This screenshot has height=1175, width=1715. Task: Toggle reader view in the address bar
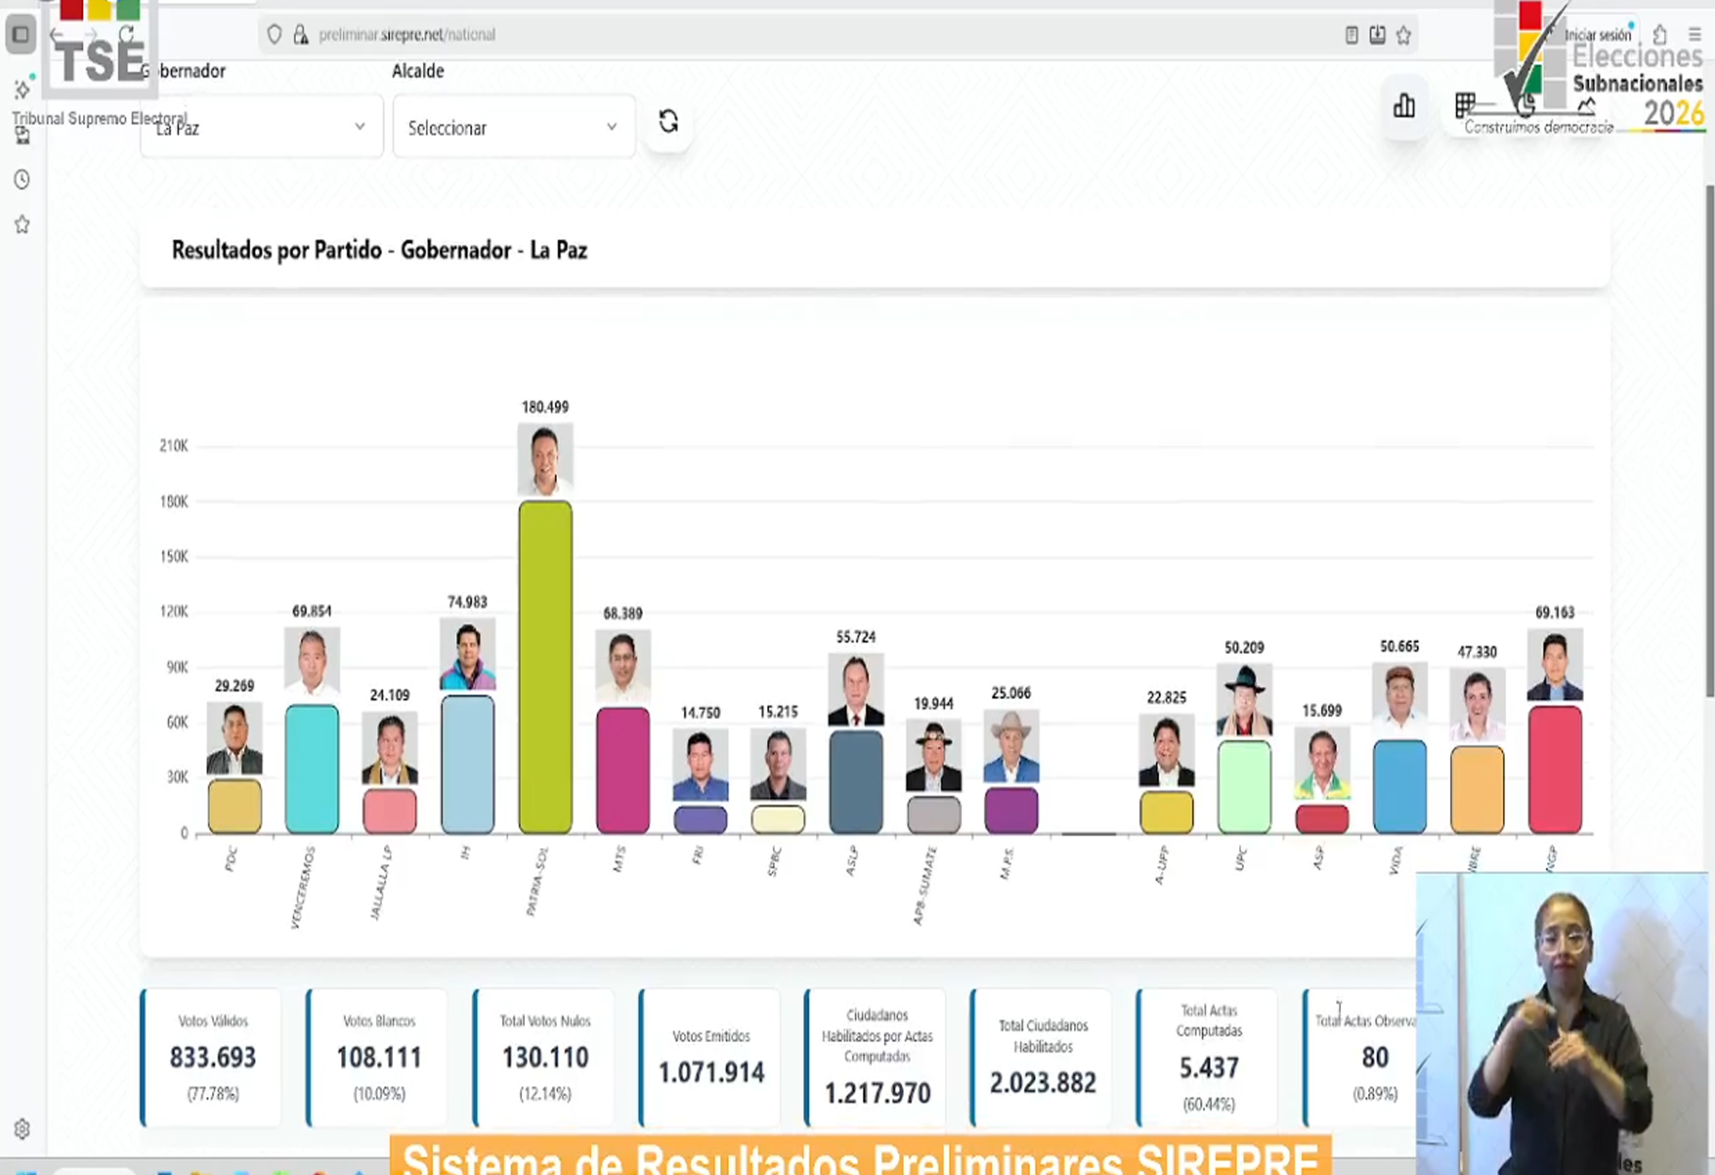[1351, 35]
